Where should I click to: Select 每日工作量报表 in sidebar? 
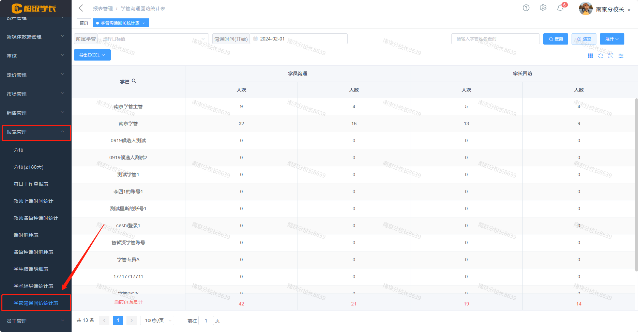(31, 184)
